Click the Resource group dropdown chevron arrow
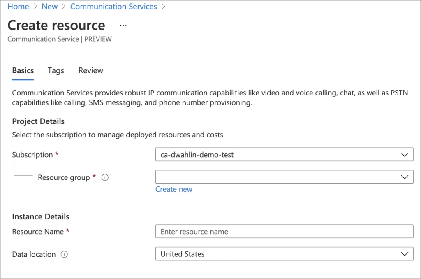 (404, 177)
